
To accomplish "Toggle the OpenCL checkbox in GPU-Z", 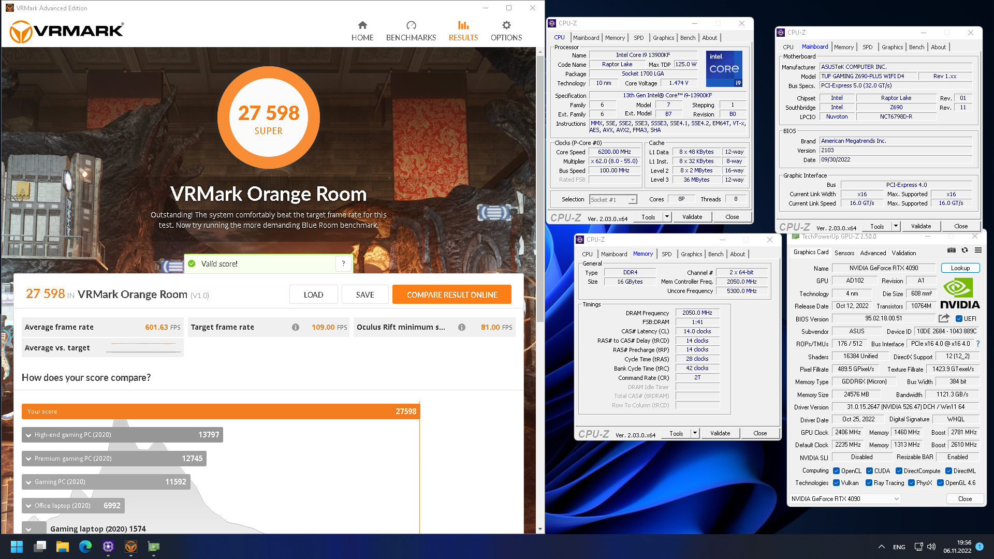I will (x=836, y=471).
